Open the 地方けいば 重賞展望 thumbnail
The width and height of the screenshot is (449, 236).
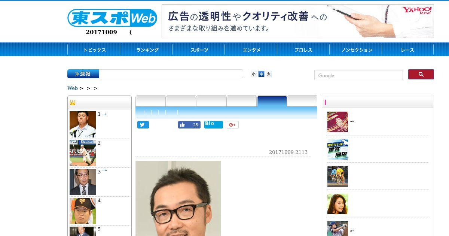[x=337, y=149]
